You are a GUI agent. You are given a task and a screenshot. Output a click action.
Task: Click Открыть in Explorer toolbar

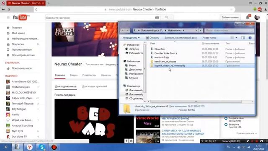tap(152, 38)
